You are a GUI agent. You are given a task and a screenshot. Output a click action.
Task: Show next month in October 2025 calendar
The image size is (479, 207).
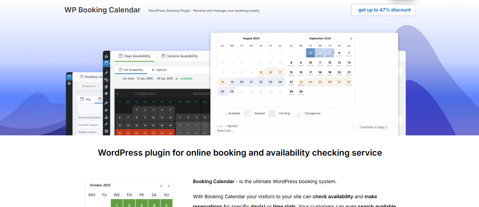click(169, 186)
